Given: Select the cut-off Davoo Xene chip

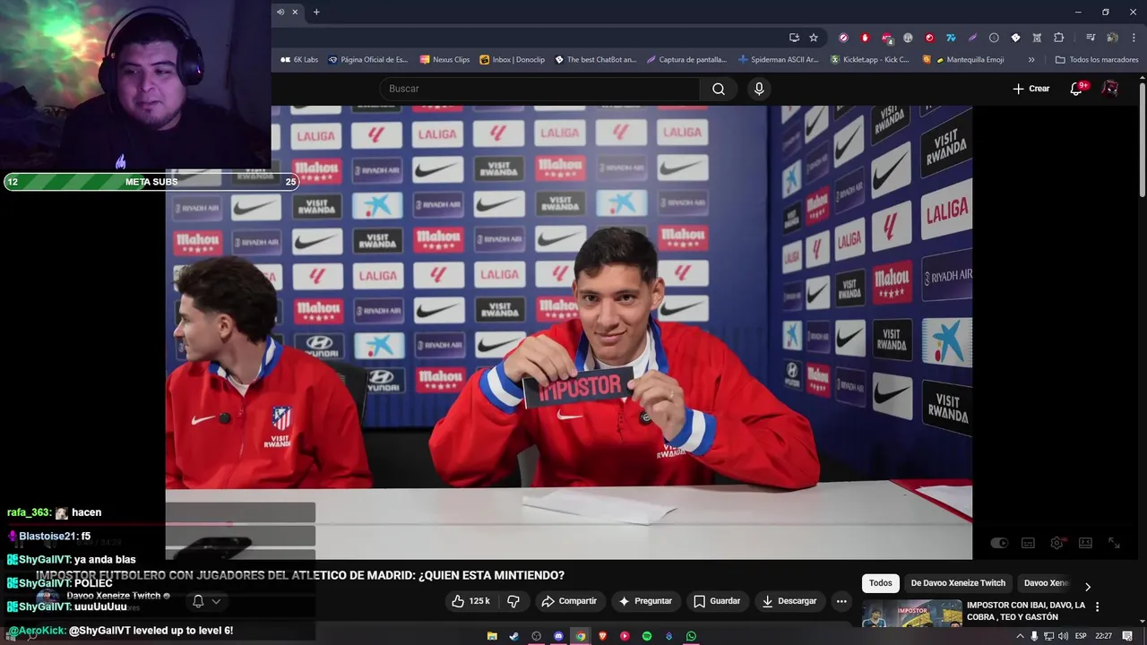Looking at the screenshot, I should click(x=1047, y=583).
